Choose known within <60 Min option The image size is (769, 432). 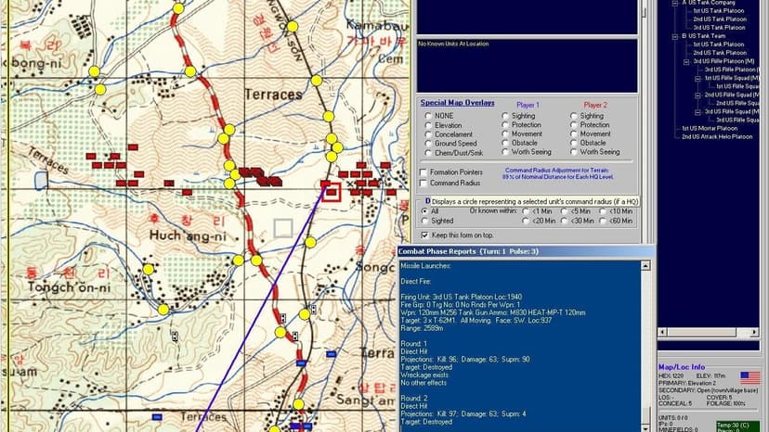click(x=604, y=221)
